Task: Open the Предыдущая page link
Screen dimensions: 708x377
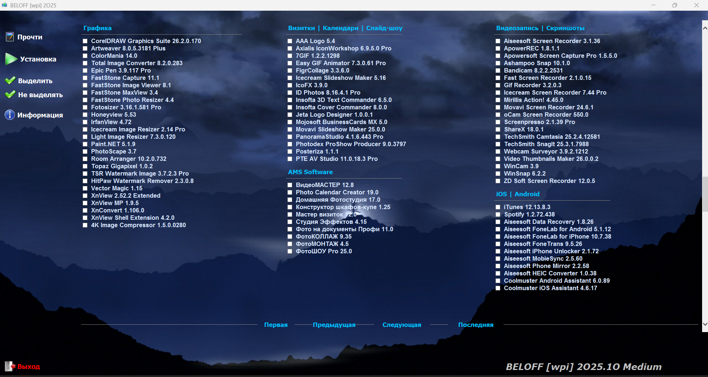Action: (334, 325)
